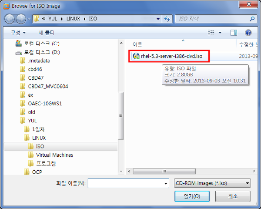The width and height of the screenshot is (261, 209).
Task: Open the address bar path dropdown
Action: [x=158, y=19]
